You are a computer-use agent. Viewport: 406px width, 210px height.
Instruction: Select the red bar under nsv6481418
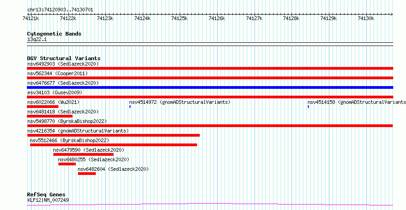point(50,116)
